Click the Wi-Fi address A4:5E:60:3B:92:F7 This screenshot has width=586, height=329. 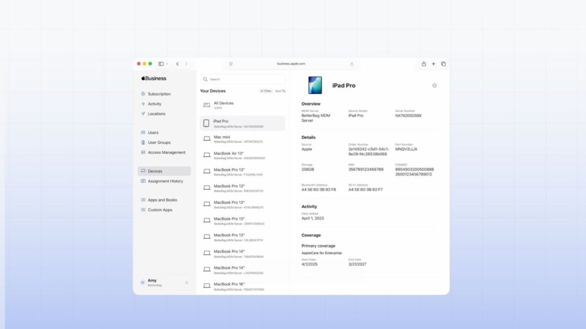tap(366, 190)
